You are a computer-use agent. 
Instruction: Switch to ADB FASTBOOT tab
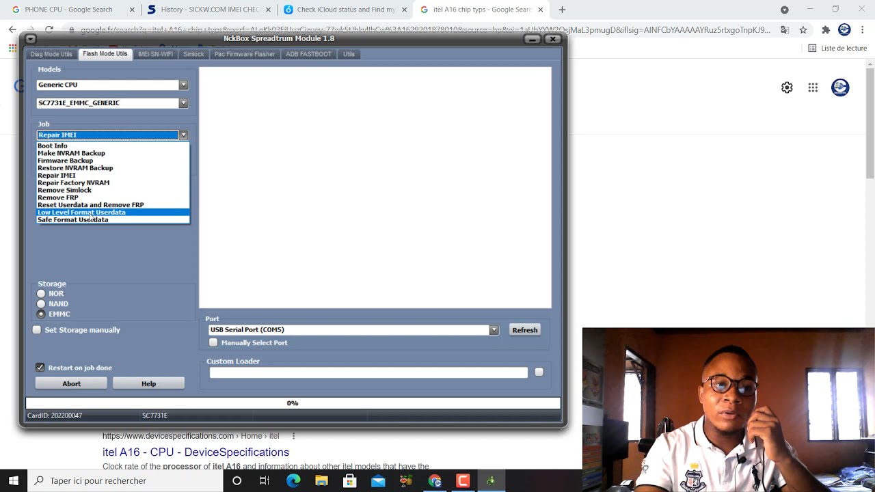308,54
